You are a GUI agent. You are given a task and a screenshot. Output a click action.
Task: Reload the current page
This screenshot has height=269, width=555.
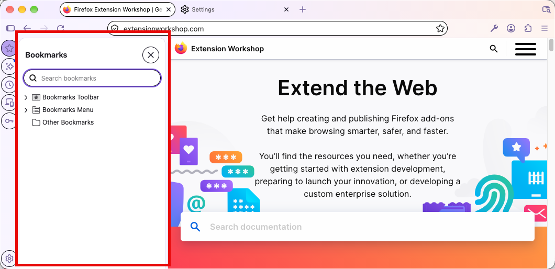61,28
